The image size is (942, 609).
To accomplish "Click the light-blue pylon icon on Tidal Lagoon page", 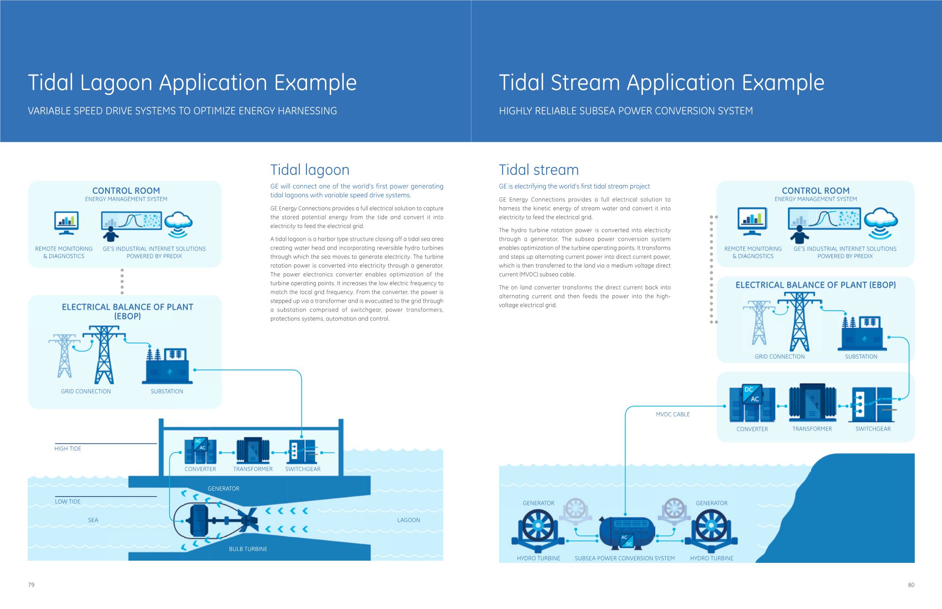I will tap(64, 356).
